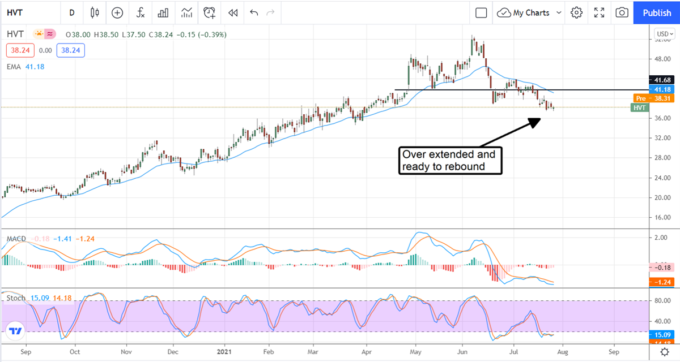The width and height of the screenshot is (680, 362).
Task: Expand the My Charts dropdown arrow
Action: [x=559, y=12]
